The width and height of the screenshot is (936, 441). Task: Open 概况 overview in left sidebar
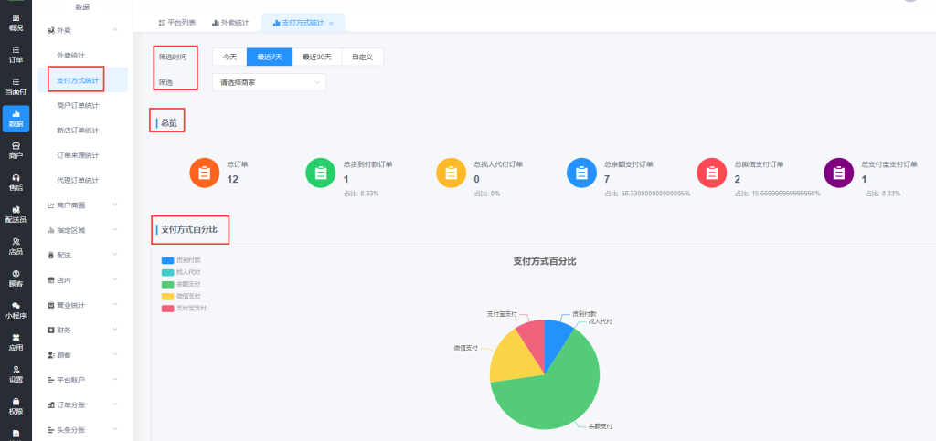pos(16,23)
